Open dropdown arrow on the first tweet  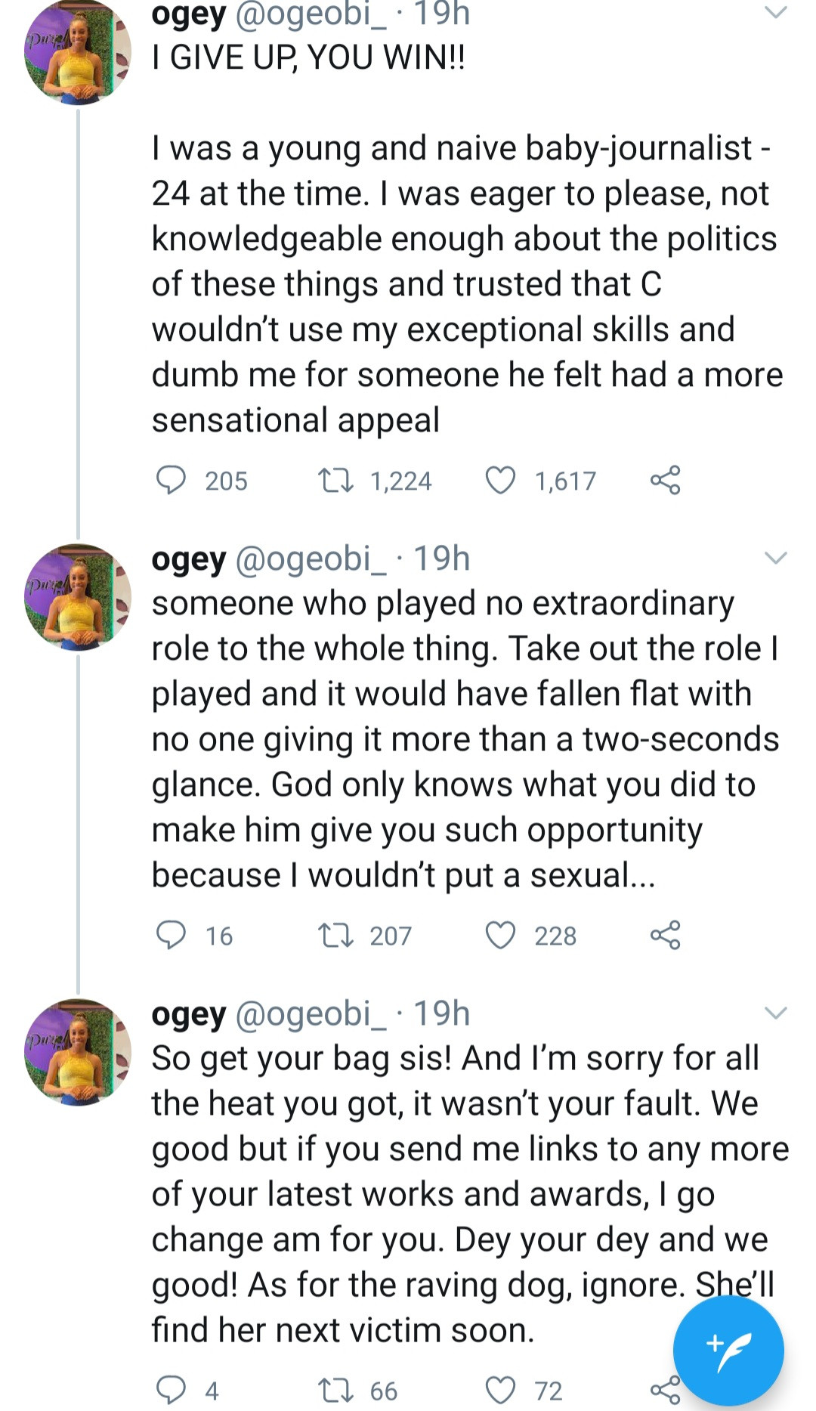776,13
